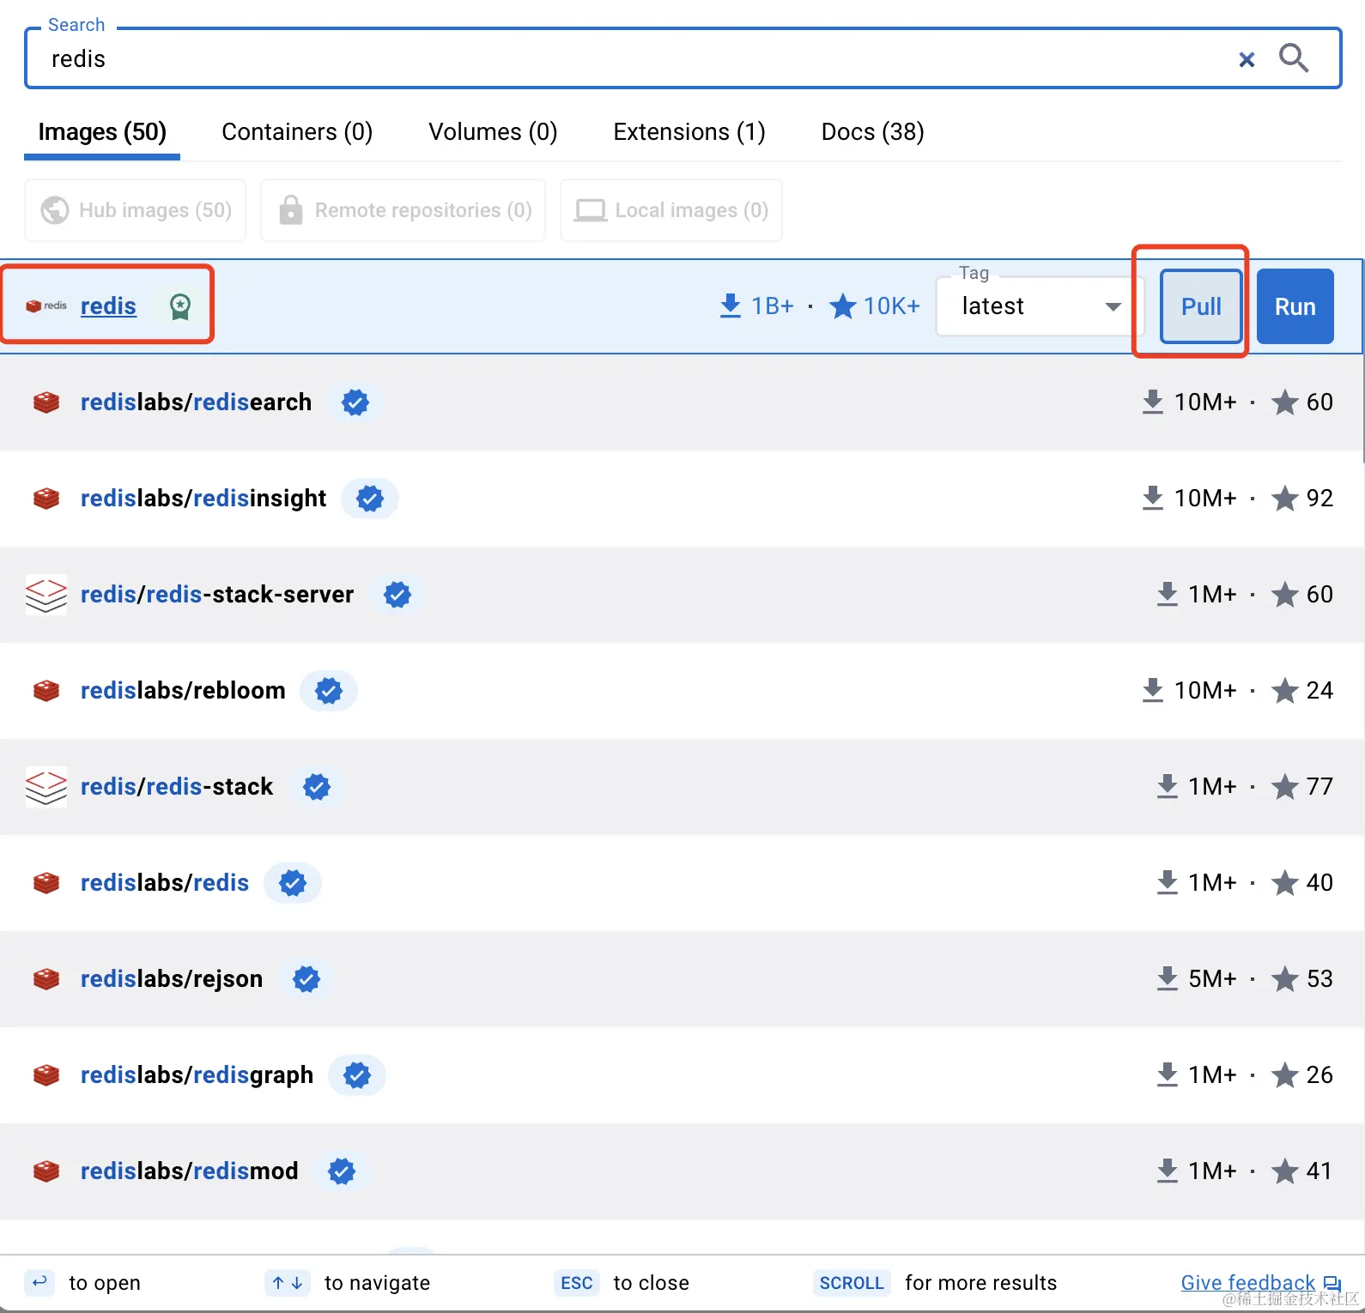Toggle the Local images (0) filter
The image size is (1365, 1313).
[671, 210]
